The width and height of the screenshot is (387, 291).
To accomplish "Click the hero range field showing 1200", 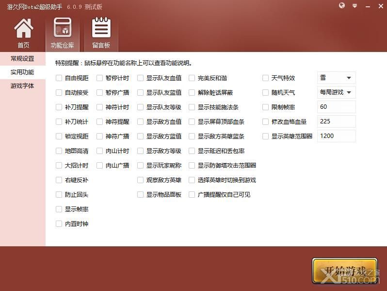I will (336, 136).
